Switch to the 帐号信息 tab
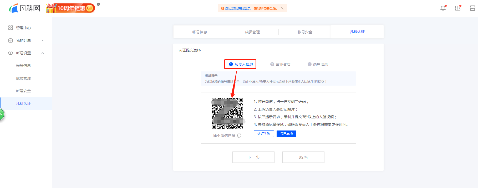The image size is (478, 188). (x=200, y=32)
